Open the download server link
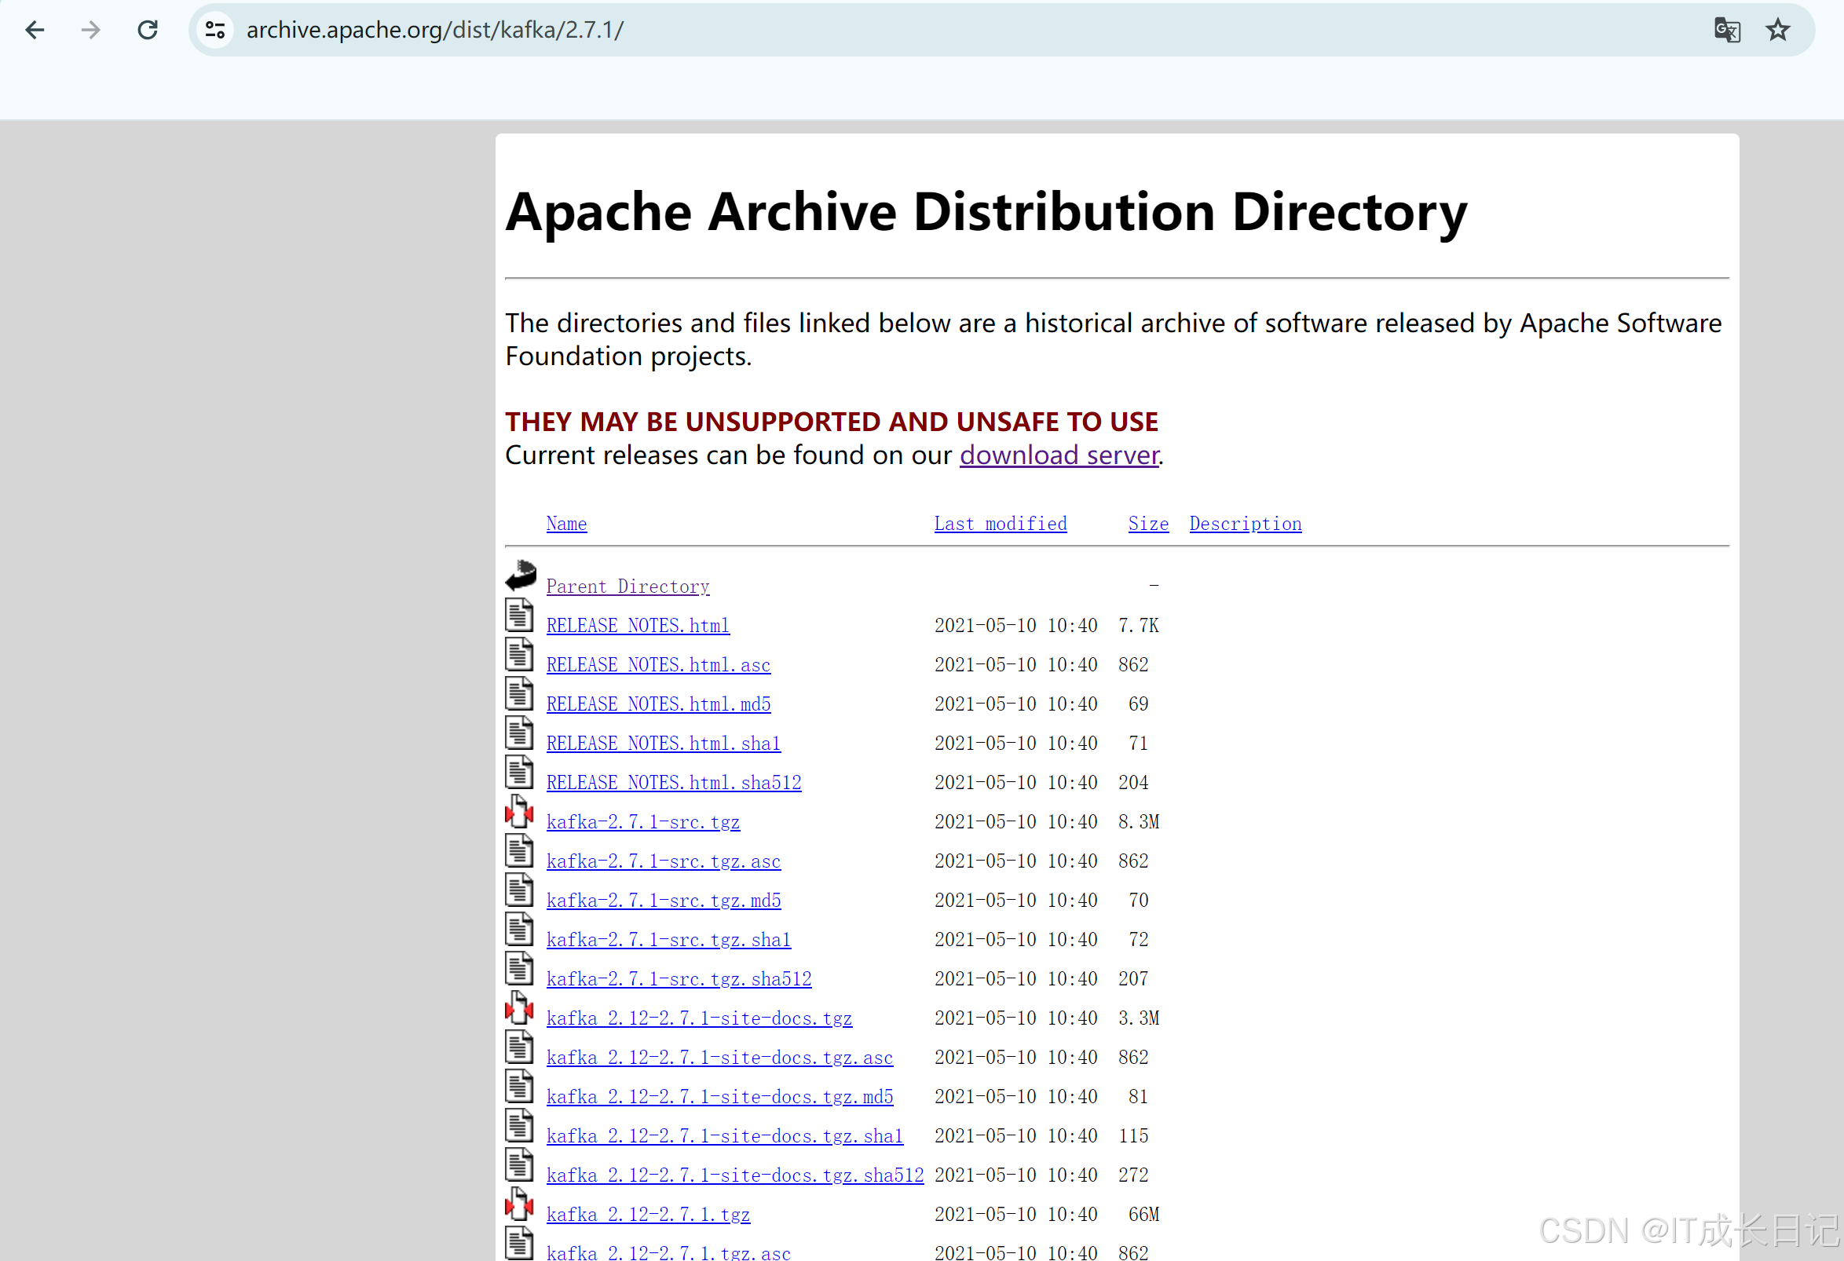 (1059, 455)
